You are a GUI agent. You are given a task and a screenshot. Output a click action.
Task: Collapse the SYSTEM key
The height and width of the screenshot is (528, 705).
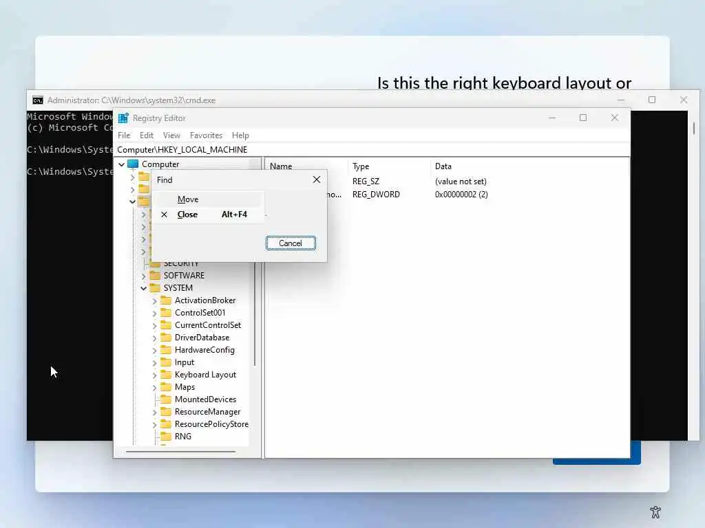coord(143,288)
